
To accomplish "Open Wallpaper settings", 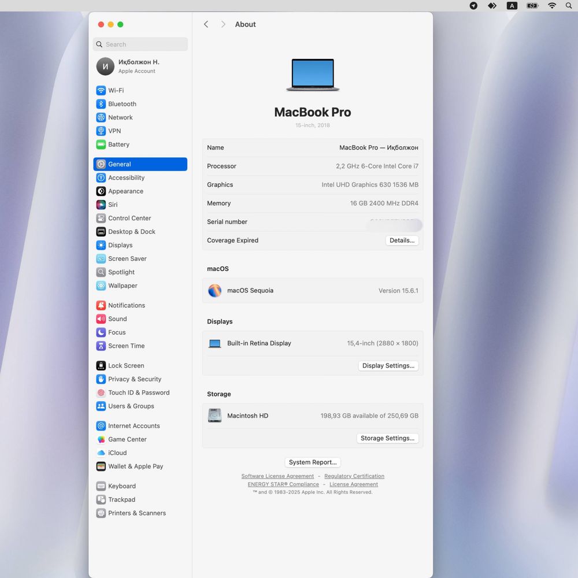I will click(x=140, y=286).
